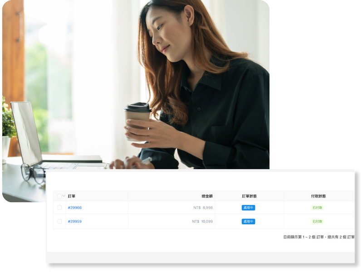The image size is (363, 272).
Task: Click the 付款狀態 column header
Action: click(x=319, y=196)
